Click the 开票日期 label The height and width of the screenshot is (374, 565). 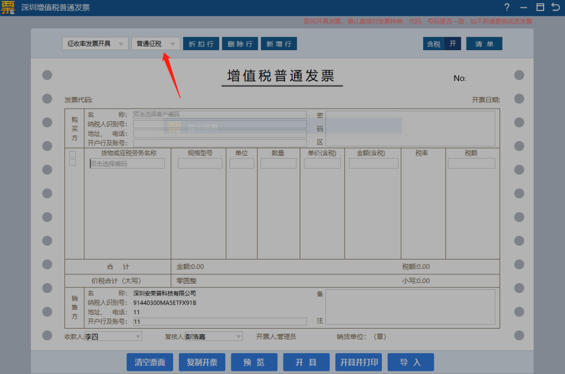pyautogui.click(x=486, y=100)
